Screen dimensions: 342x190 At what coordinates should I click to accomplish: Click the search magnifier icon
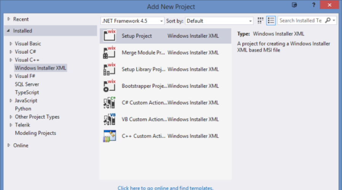pyautogui.click(x=328, y=20)
